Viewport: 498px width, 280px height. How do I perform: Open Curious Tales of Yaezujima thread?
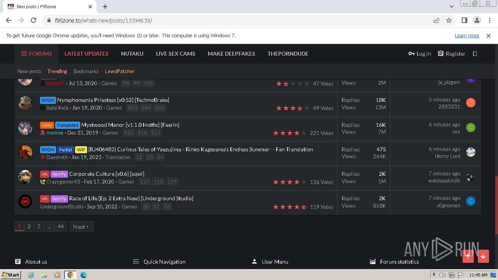[x=201, y=149]
